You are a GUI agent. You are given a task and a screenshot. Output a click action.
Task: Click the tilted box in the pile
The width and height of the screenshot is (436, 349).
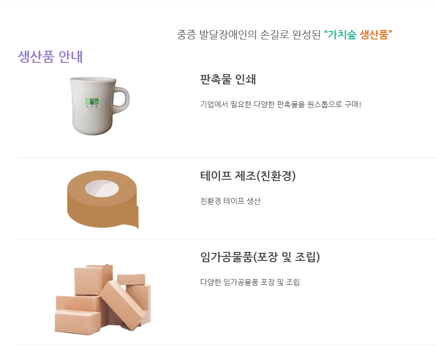point(123,305)
